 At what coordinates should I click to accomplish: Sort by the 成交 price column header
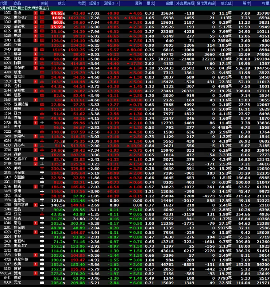[57, 3]
